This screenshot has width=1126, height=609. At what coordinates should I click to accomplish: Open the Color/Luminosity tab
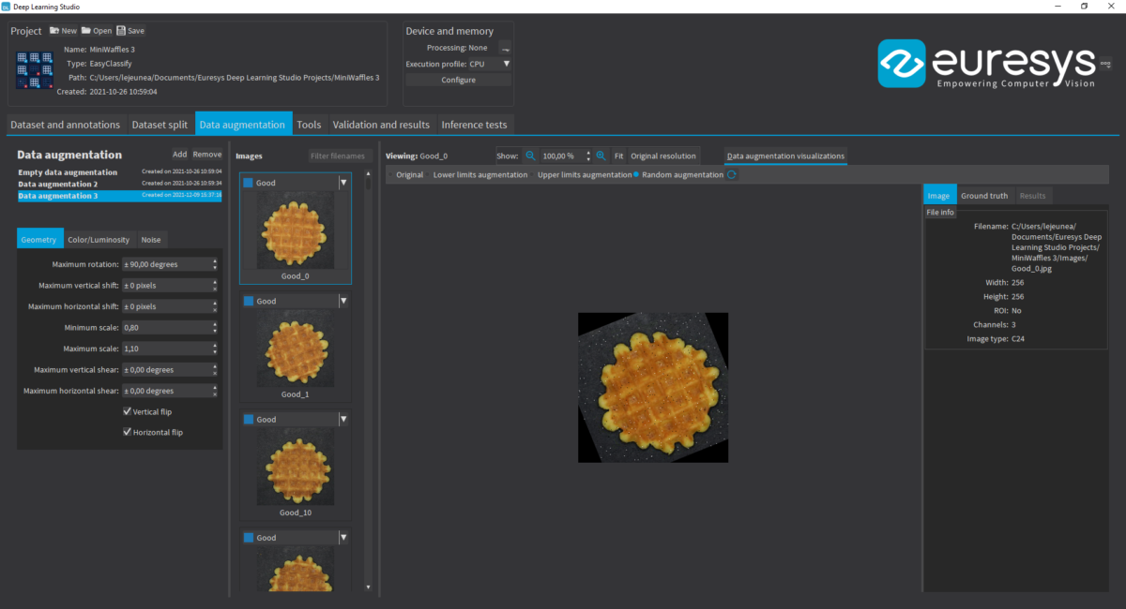pyautogui.click(x=99, y=240)
